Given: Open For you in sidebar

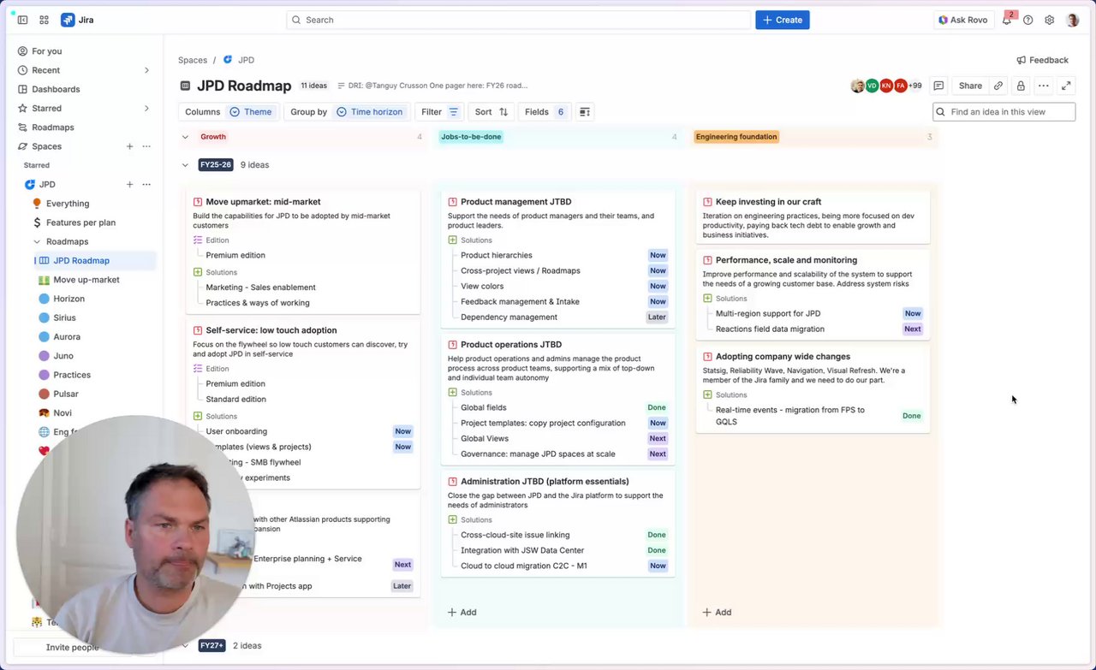Looking at the screenshot, I should click(x=84, y=51).
